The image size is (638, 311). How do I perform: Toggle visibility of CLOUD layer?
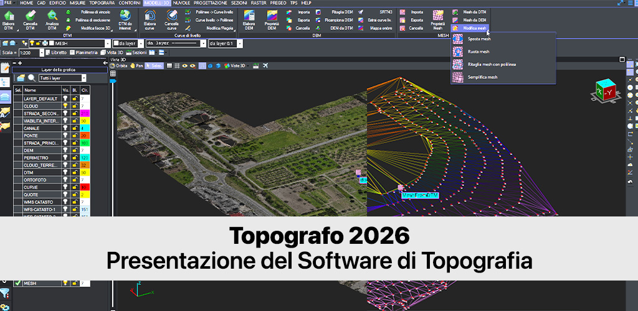point(65,106)
